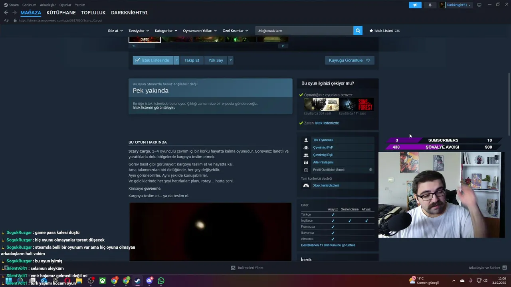Open the Friends and Chat icon
This screenshot has height=287, width=511.
[x=505, y=268]
